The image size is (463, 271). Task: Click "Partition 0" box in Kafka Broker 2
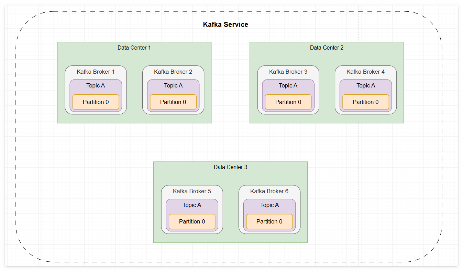coord(173,102)
